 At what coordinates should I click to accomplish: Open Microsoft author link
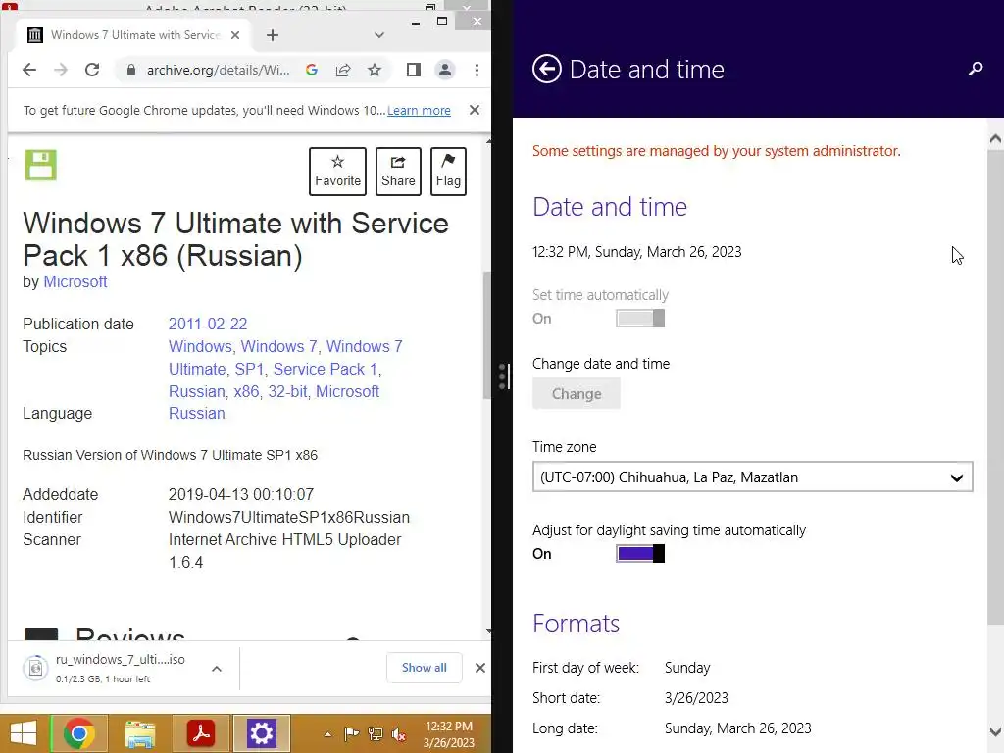point(75,281)
